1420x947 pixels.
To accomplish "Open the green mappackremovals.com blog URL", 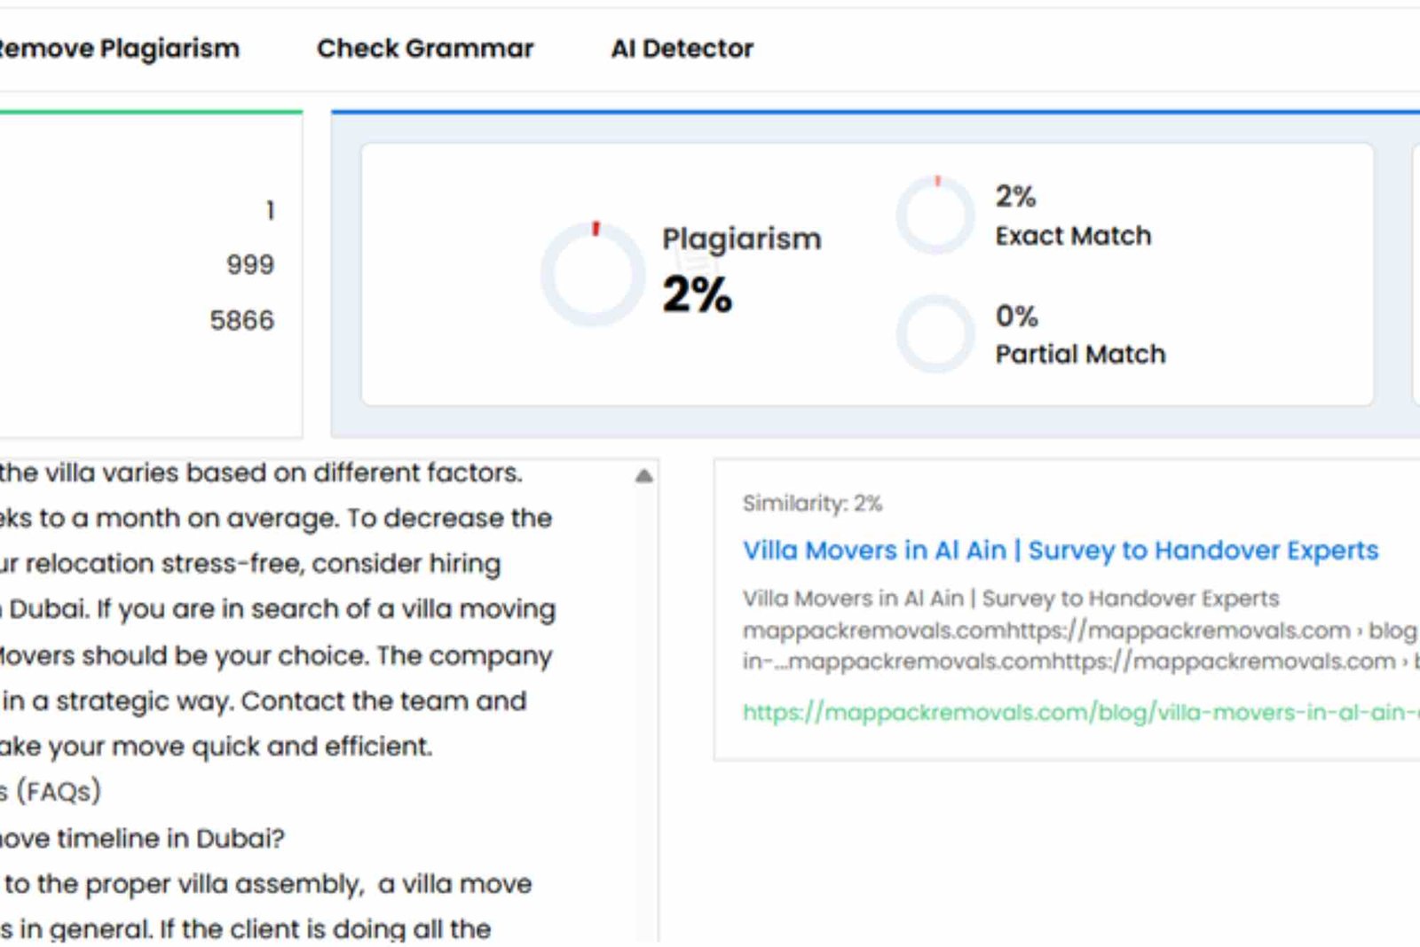I will (x=1080, y=712).
